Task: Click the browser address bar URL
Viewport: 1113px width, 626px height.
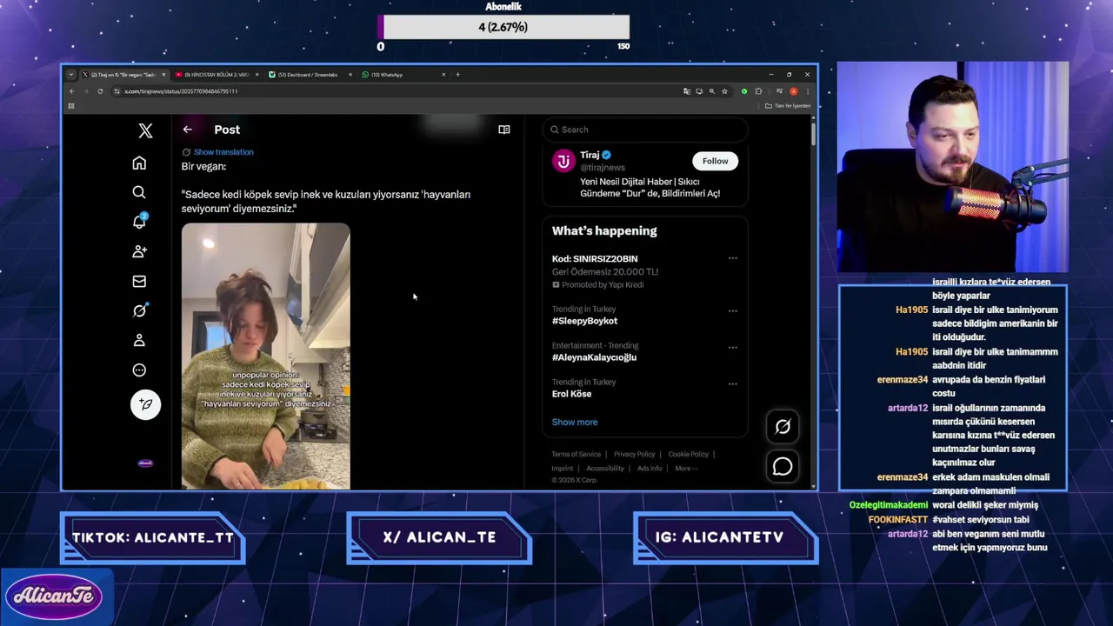Action: 181,91
